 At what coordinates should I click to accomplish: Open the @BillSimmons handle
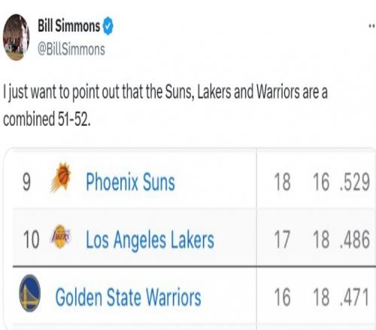click(71, 49)
